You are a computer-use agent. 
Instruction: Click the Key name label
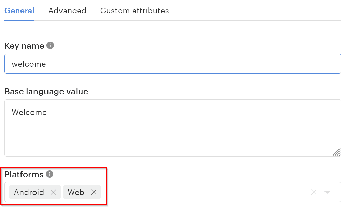[24, 46]
